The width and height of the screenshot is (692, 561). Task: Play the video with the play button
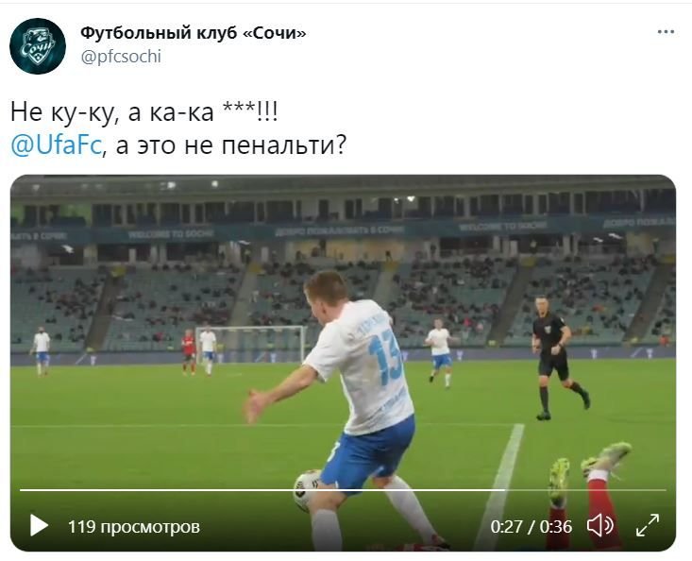[39, 525]
